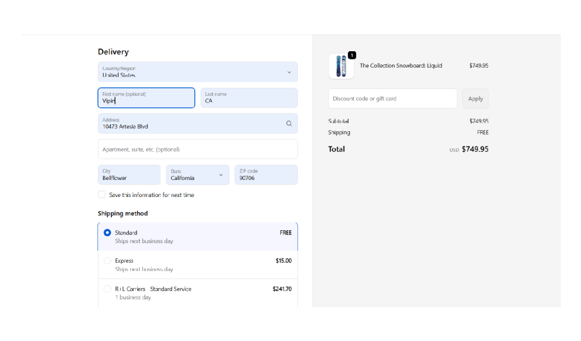Expand the Country/Region dropdown
This screenshot has height=341, width=581.
tap(197, 72)
